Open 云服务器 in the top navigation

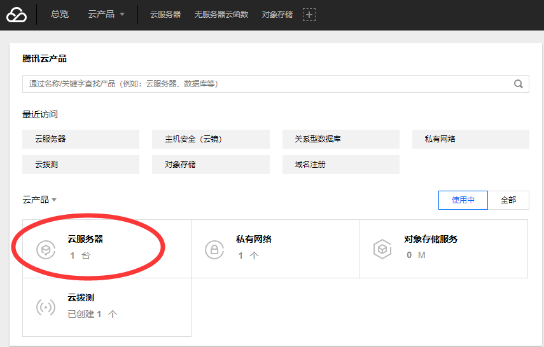(165, 14)
